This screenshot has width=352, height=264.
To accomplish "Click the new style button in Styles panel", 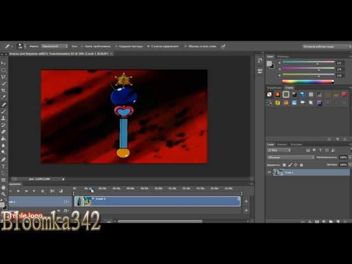I will point(337,139).
